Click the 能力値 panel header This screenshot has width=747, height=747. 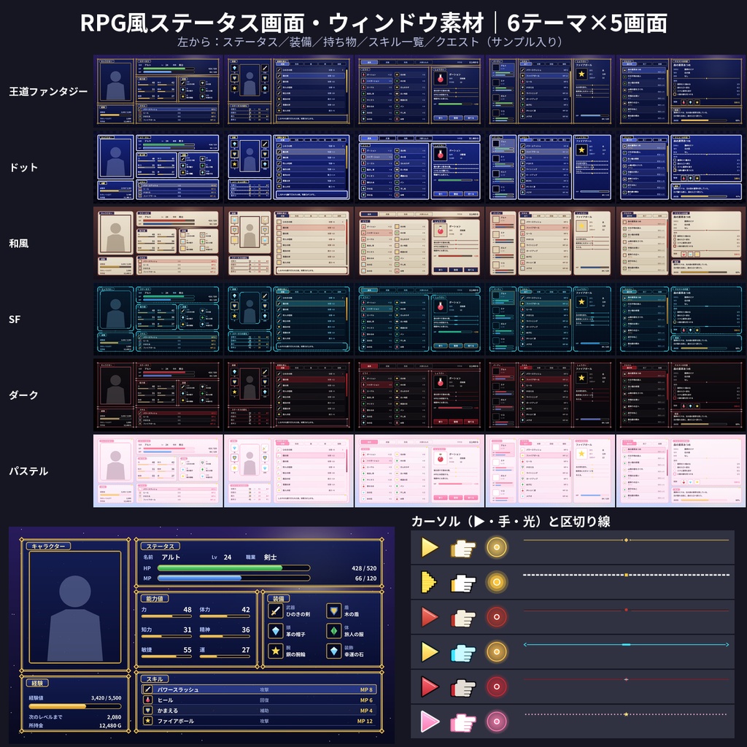[155, 598]
